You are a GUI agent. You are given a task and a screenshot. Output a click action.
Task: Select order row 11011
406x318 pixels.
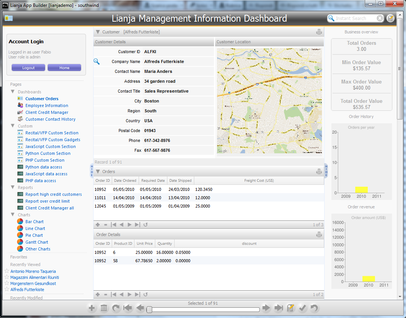point(209,198)
